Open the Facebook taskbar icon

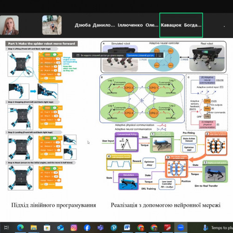[x=87, y=228]
